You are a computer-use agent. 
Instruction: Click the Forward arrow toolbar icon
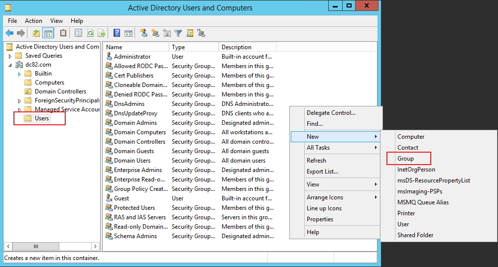pos(21,33)
